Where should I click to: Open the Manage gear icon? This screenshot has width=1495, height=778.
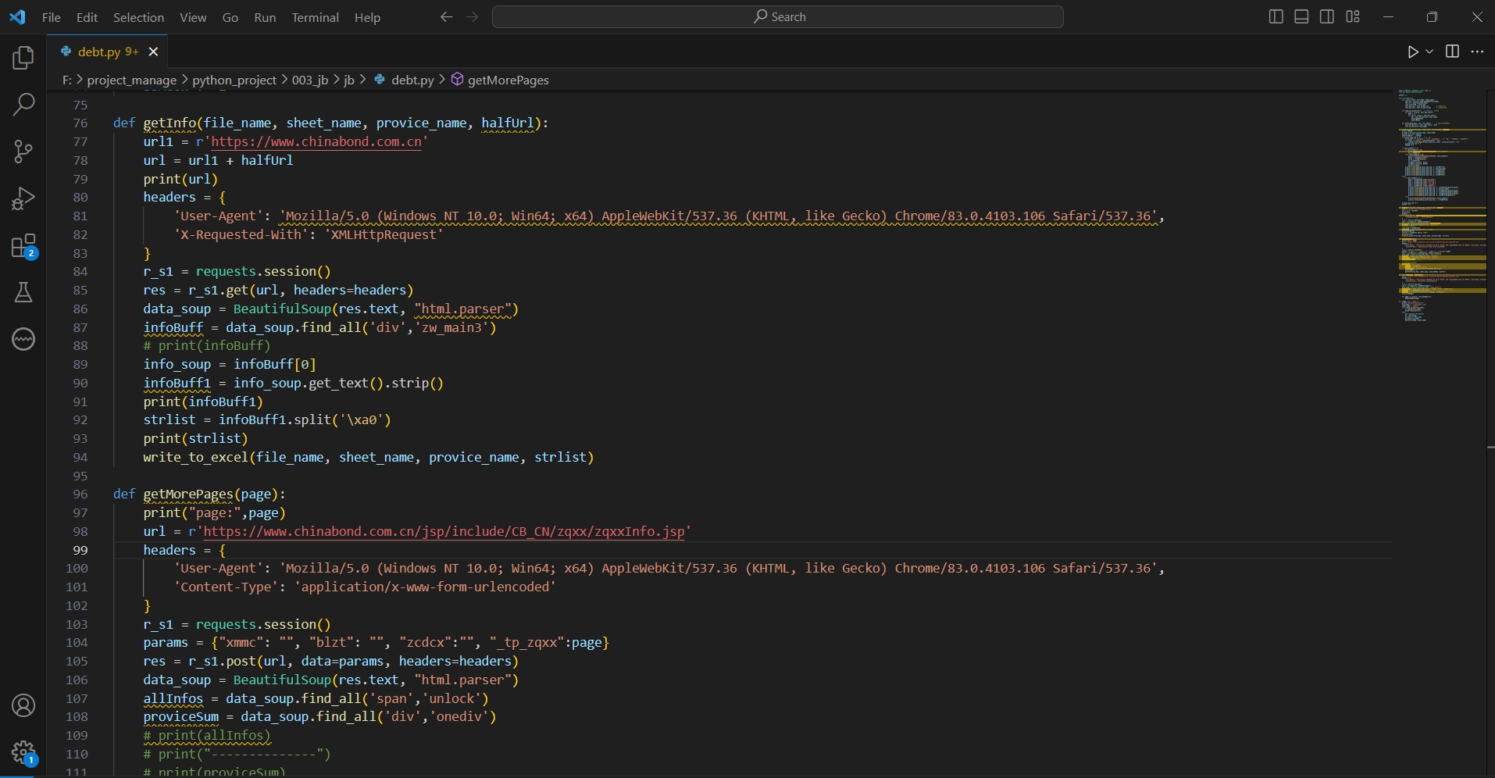(23, 753)
